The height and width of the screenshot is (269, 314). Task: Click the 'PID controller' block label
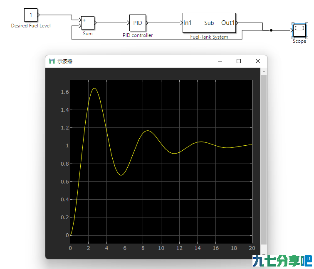(138, 35)
